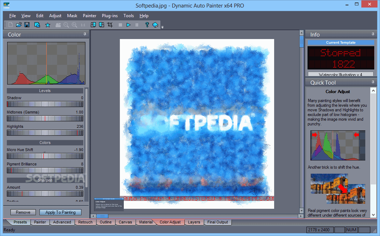Screen dimensions: 380x236
Task: Adjust the Sharpen Amount slider
Action: click(x=45, y=193)
